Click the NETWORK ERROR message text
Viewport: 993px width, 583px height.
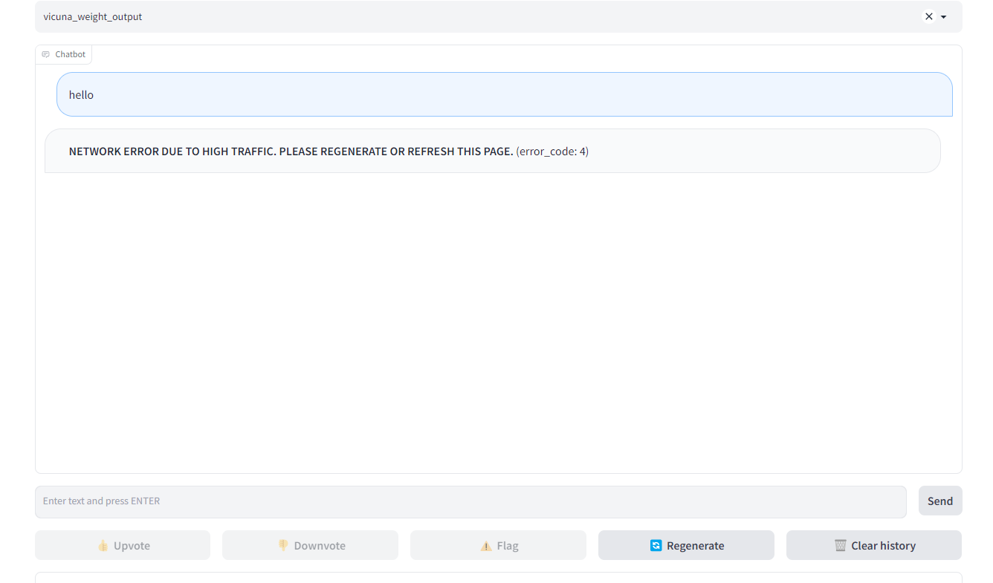click(291, 152)
